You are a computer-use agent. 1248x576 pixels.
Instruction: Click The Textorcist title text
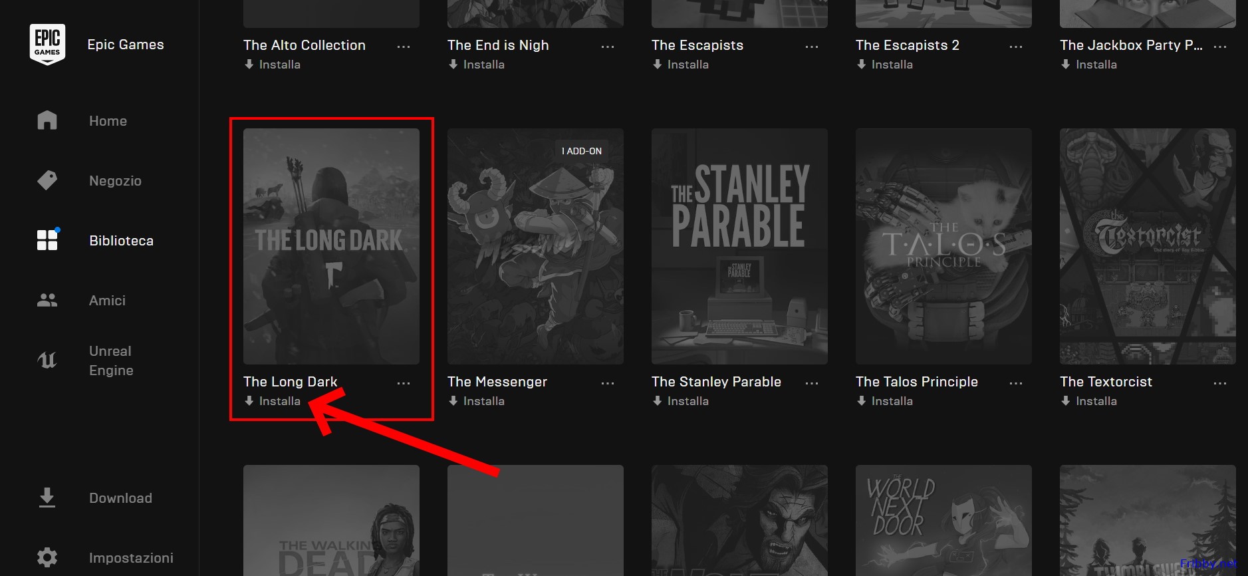1106,382
